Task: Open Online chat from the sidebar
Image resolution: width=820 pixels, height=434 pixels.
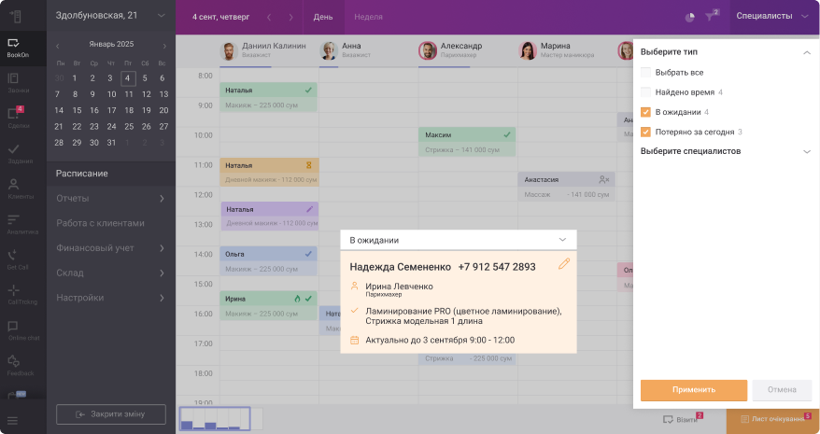Action: [16, 329]
